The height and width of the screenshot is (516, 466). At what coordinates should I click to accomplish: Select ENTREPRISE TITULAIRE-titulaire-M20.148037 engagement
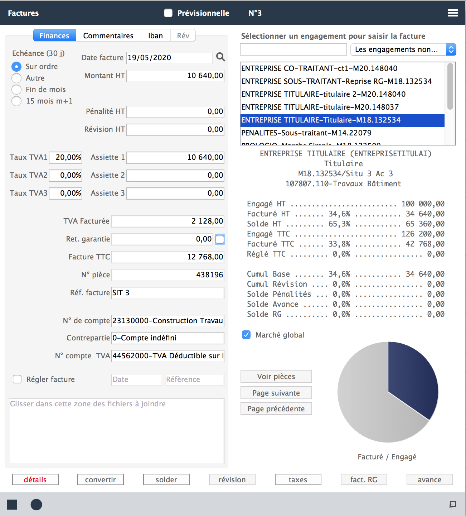tap(343, 107)
